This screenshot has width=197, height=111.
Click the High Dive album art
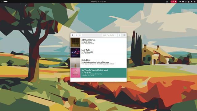pyautogui.click(x=75, y=63)
